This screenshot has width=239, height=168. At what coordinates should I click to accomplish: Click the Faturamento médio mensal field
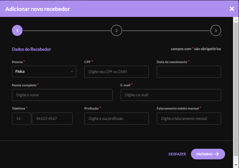tap(189, 119)
